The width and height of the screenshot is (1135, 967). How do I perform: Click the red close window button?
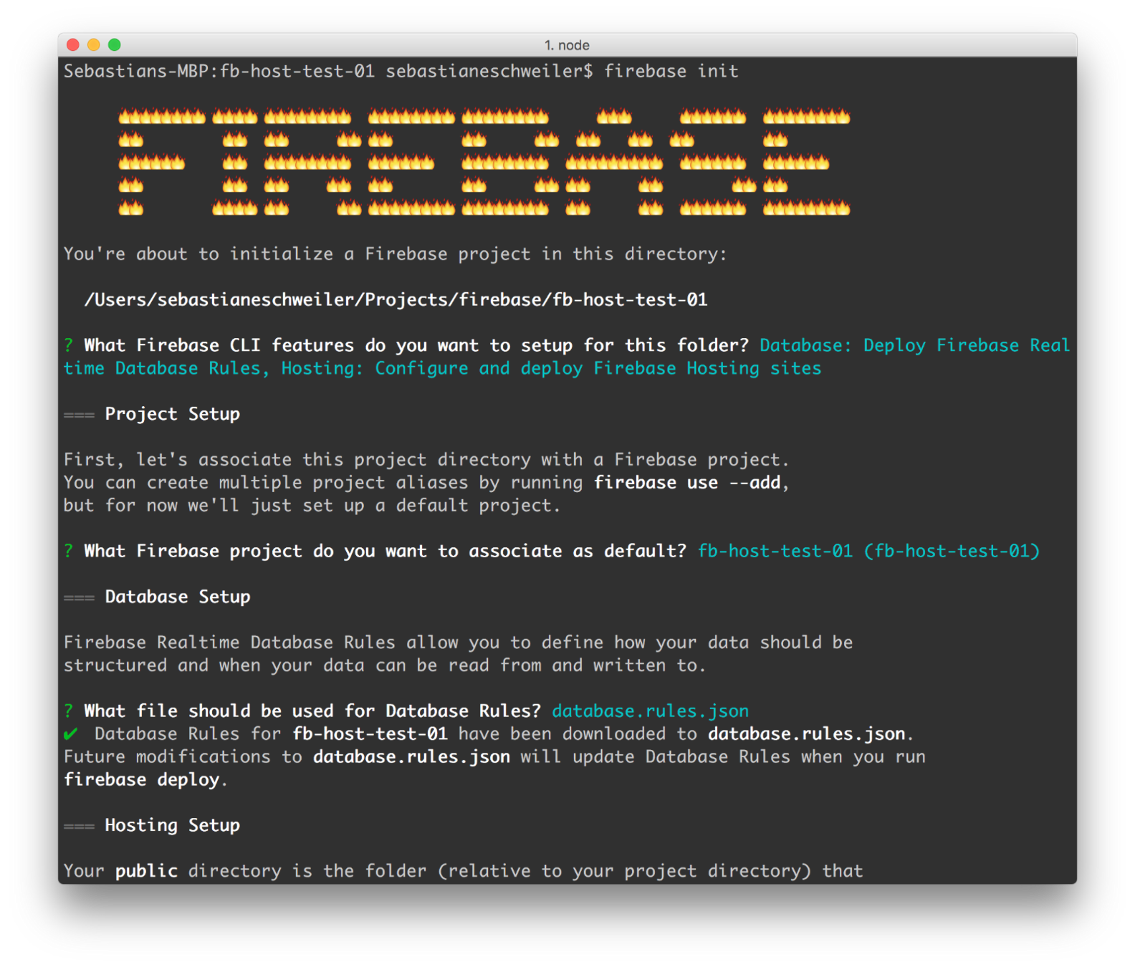tap(72, 44)
